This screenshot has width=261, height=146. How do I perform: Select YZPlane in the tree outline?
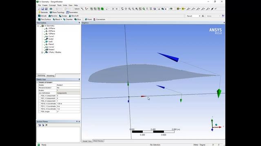tap(52, 34)
